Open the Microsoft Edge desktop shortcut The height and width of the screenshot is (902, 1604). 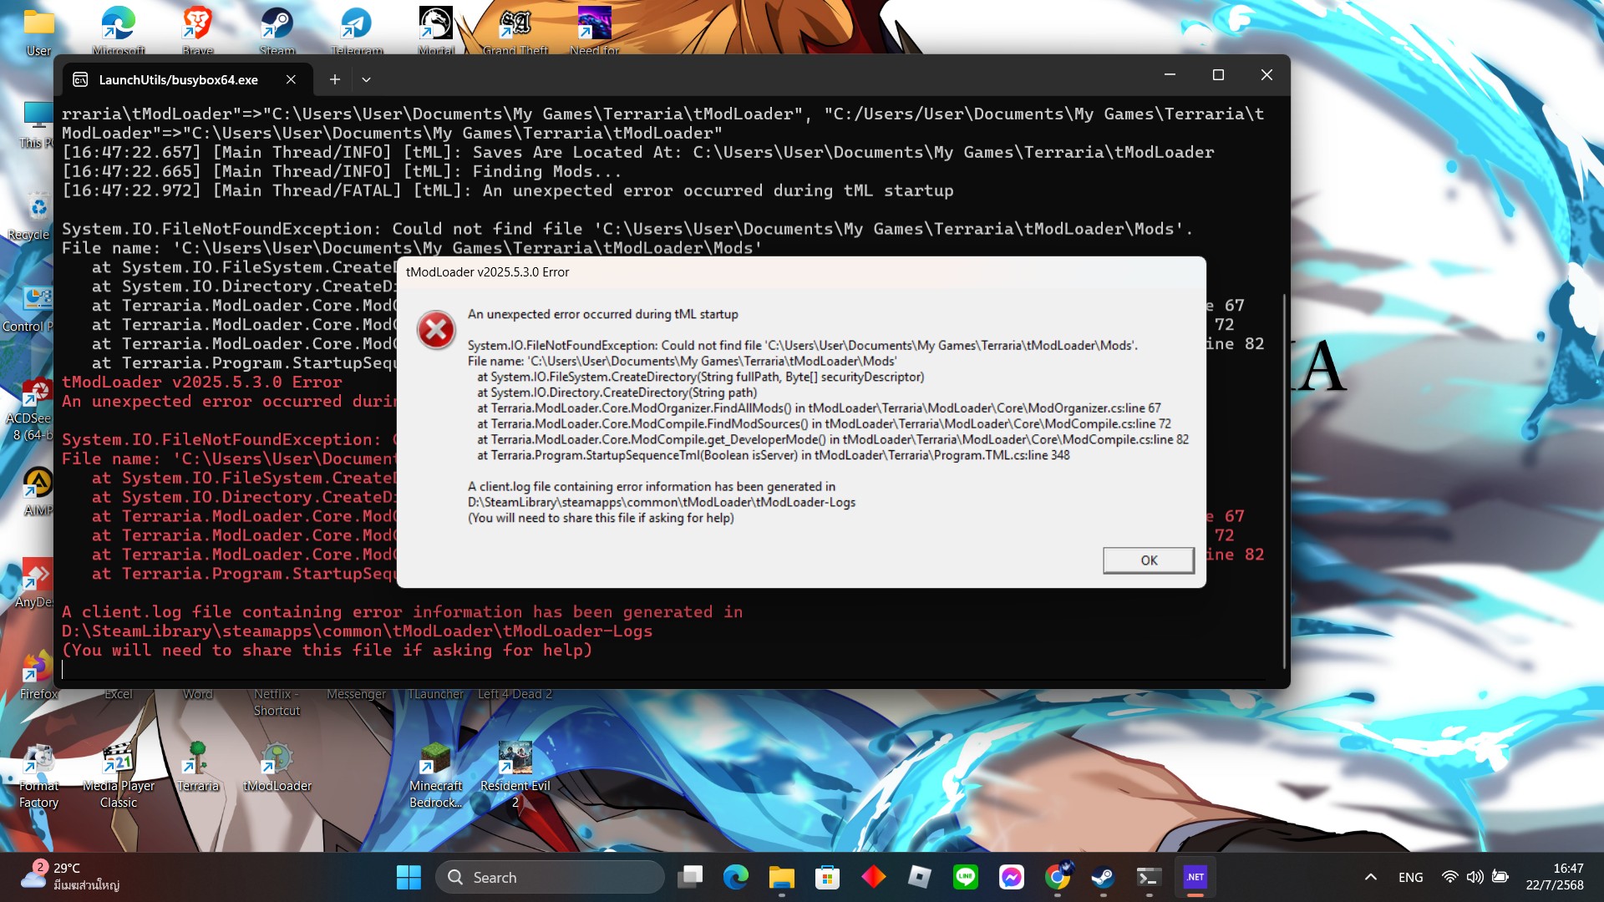click(x=119, y=32)
